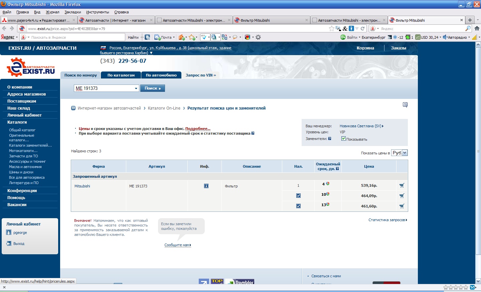Follow the Сообщите нам link
This screenshot has width=481, height=292.
click(177, 245)
